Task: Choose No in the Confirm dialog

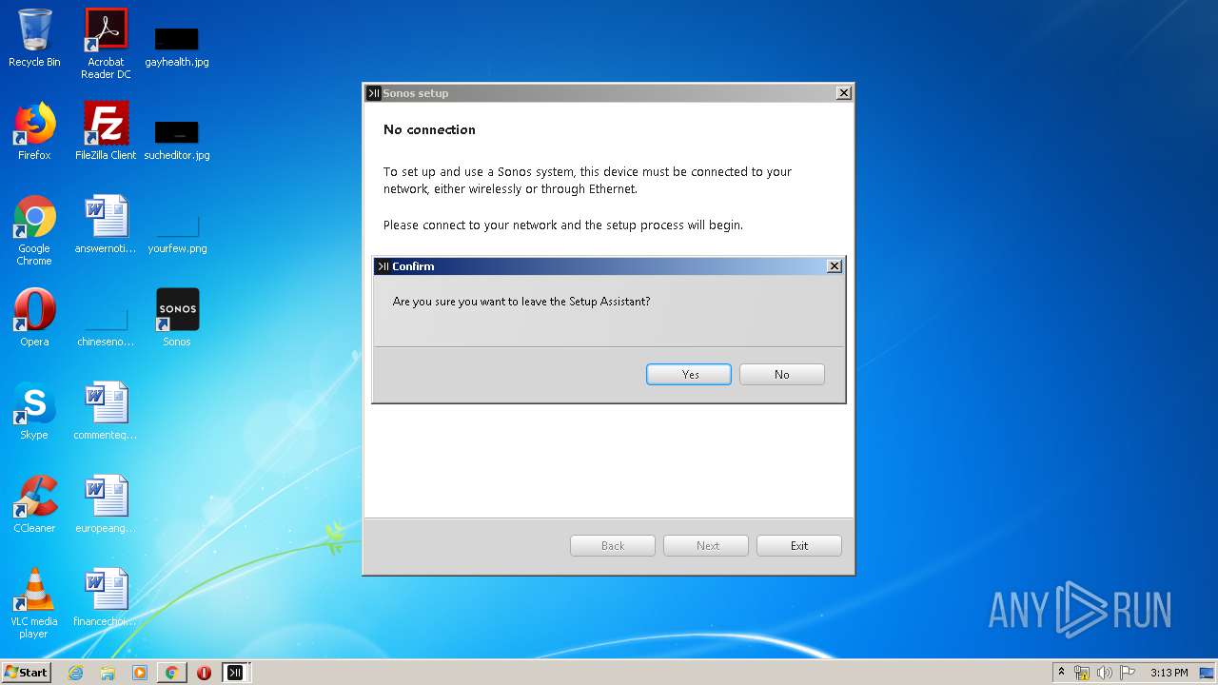Action: pos(781,374)
